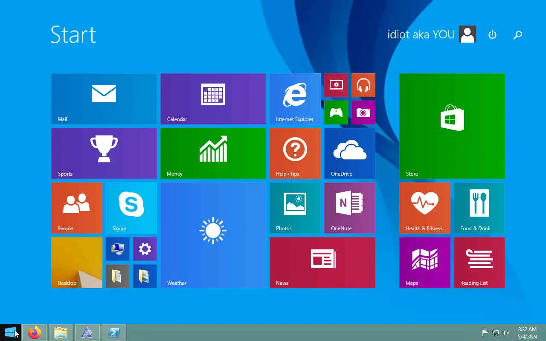Launch the Internet Explorer tile
The width and height of the screenshot is (546, 341).
click(x=295, y=99)
